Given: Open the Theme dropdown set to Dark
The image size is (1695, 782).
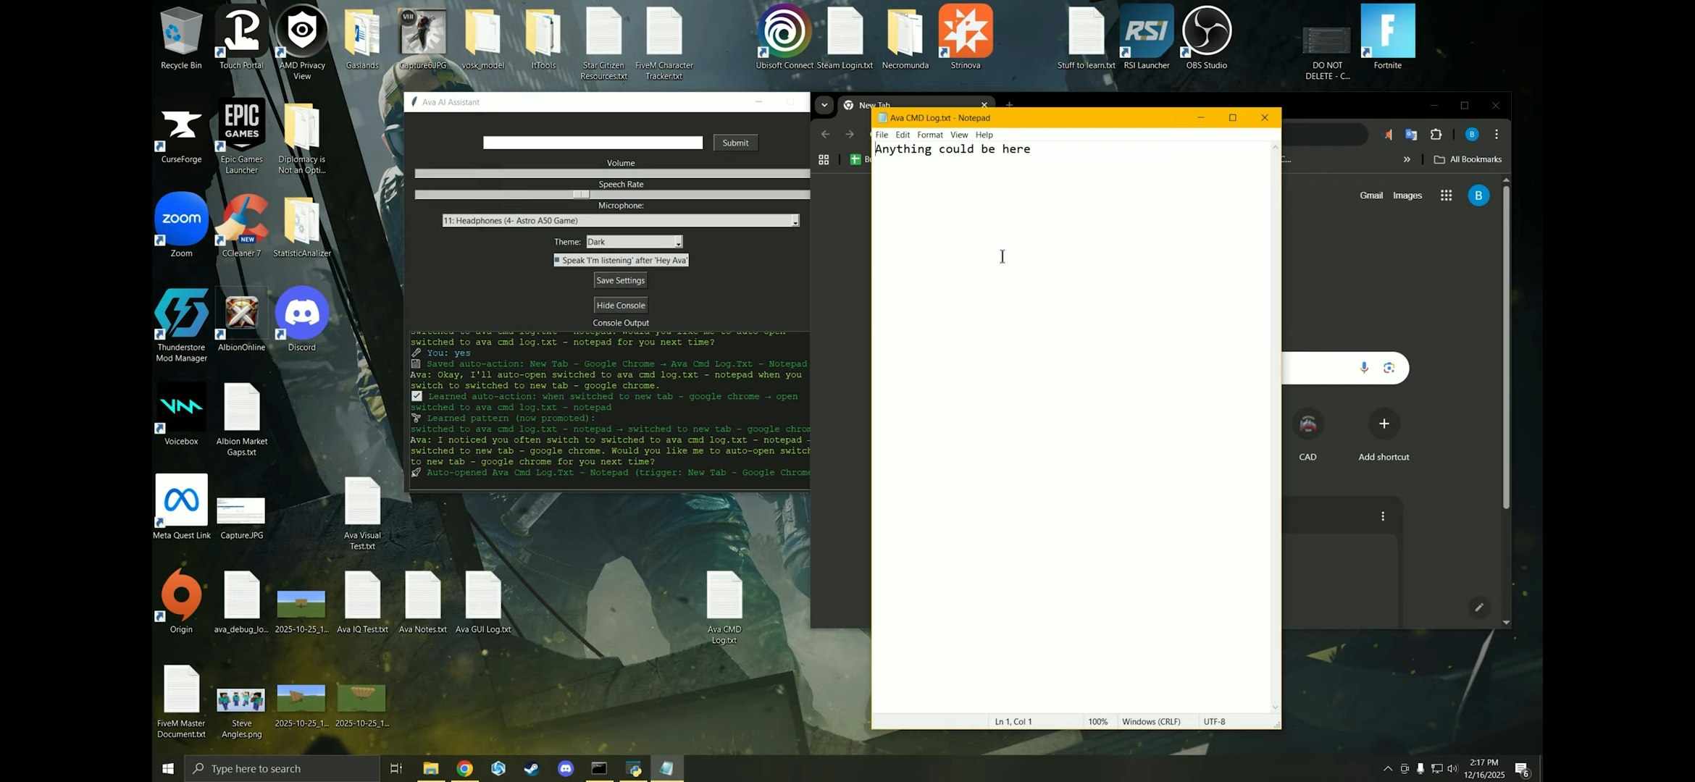Looking at the screenshot, I should [x=634, y=241].
